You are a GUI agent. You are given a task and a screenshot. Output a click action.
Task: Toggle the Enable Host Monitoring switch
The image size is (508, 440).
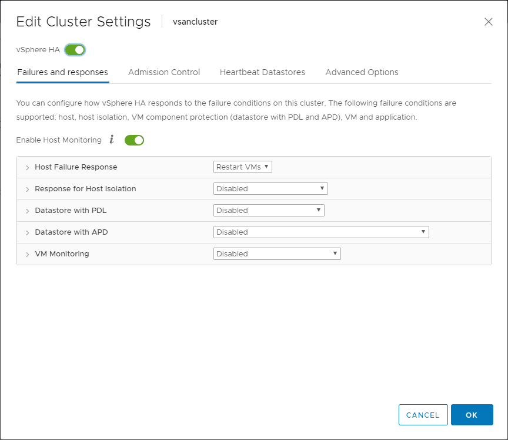(134, 140)
